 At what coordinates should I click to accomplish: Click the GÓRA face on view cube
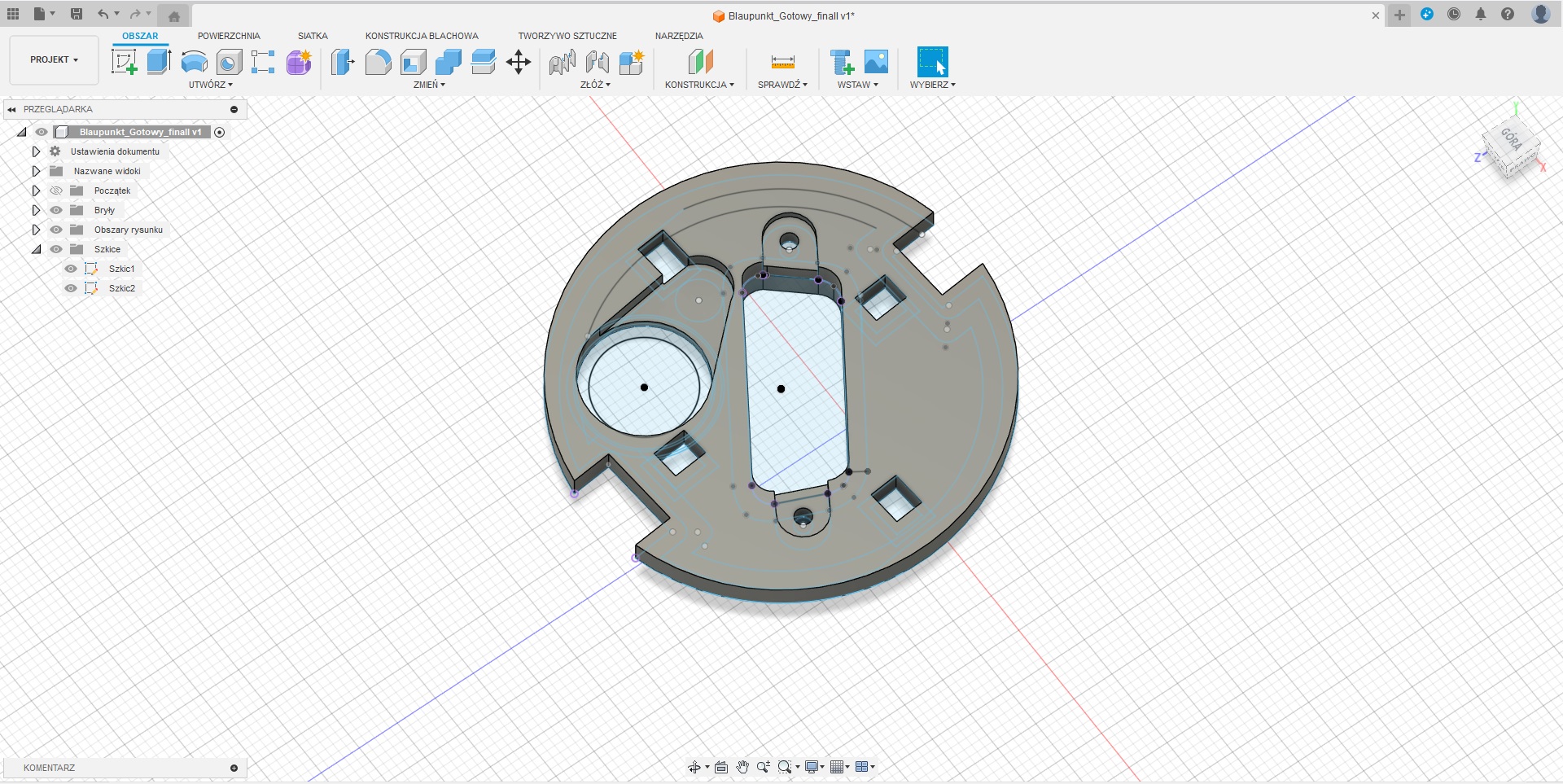[x=1511, y=139]
